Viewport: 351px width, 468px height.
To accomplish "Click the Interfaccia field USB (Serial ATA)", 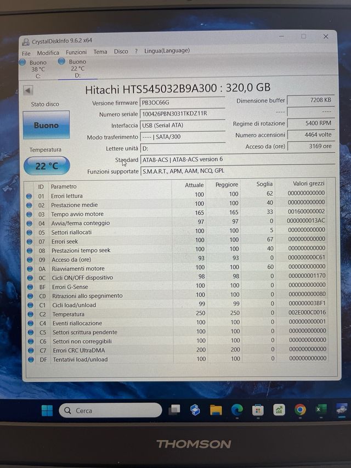I will point(183,125).
